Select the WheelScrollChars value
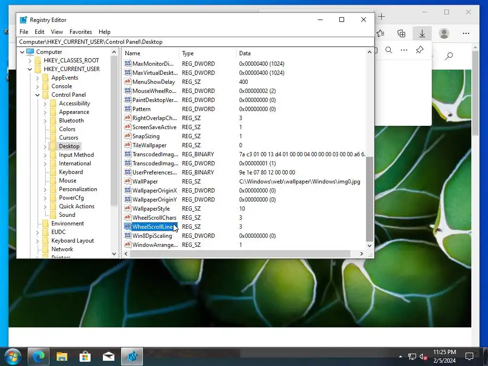Screen dimensions: 488x366 (154, 217)
